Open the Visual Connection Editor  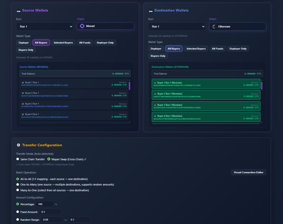pos(248,172)
